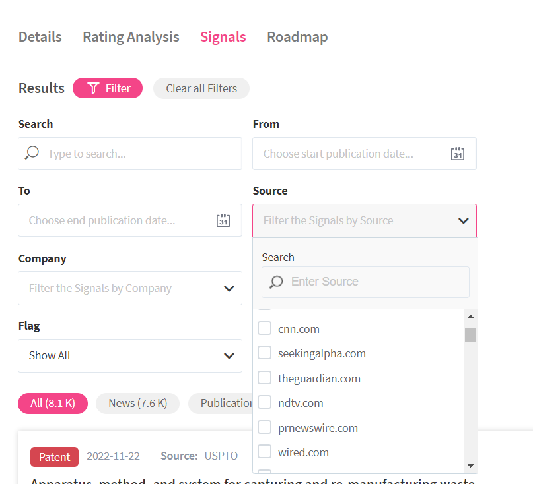Screen dimensions: 533x484
Task: Open the Flag Show All dropdown
Action: [x=229, y=355]
